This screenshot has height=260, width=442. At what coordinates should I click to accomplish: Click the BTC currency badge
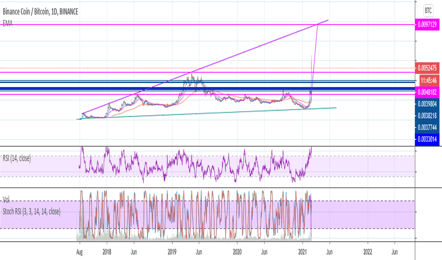[x=428, y=11]
